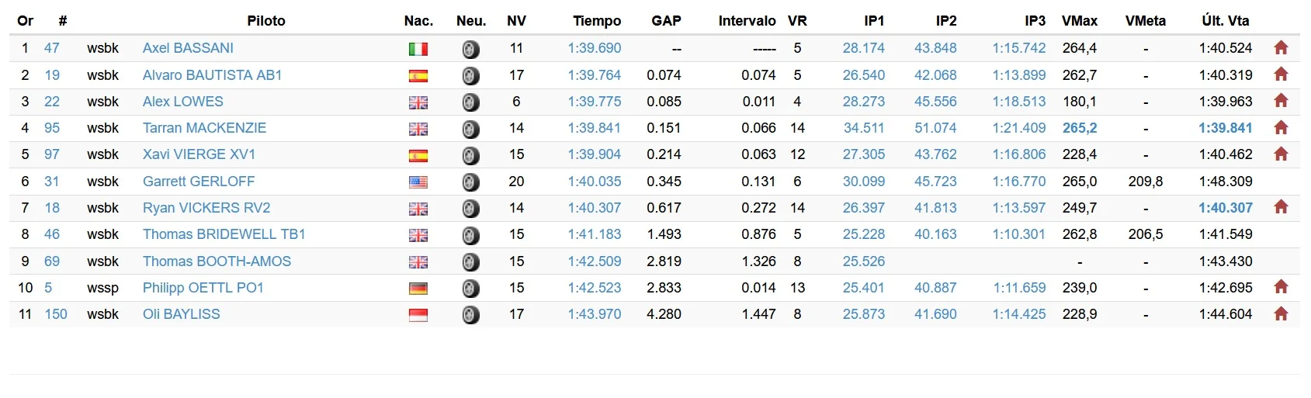Click the tyre icon in Thomas Bridewell's row
This screenshot has height=398, width=1311.
point(470,235)
